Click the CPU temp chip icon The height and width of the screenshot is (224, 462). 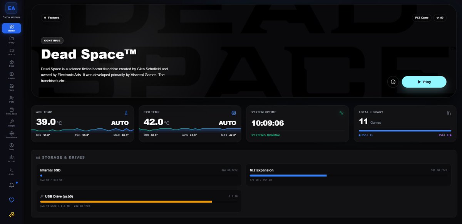click(234, 113)
